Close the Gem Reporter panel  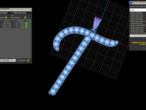click(x=30, y=9)
